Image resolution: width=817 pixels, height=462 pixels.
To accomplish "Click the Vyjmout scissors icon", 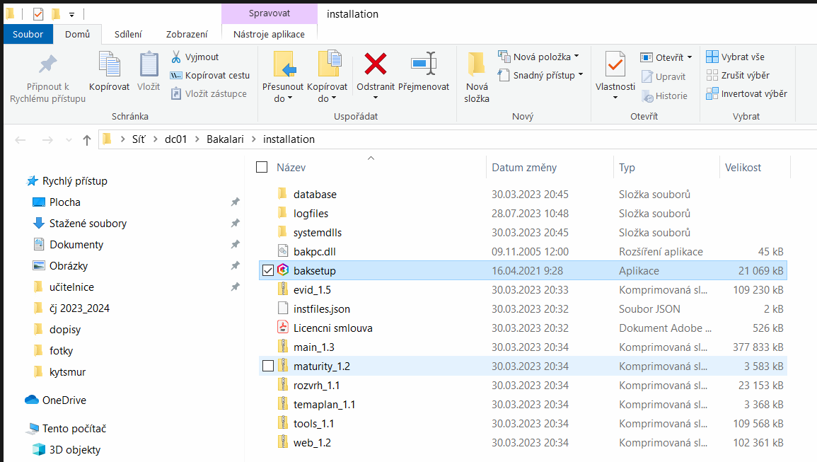I will [x=176, y=57].
